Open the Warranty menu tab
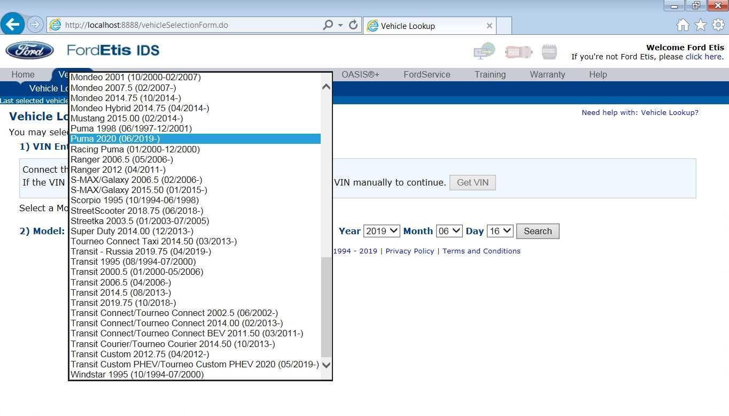The width and height of the screenshot is (729, 416). (x=547, y=75)
